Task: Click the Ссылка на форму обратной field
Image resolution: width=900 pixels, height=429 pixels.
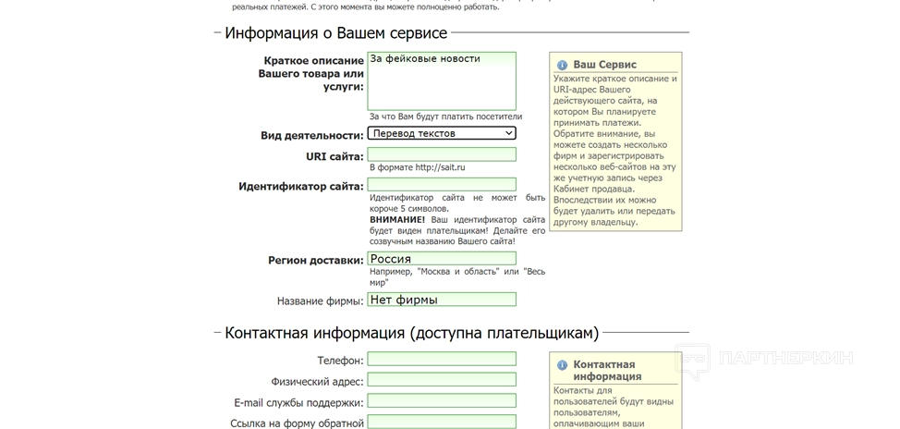Action: pos(442,423)
